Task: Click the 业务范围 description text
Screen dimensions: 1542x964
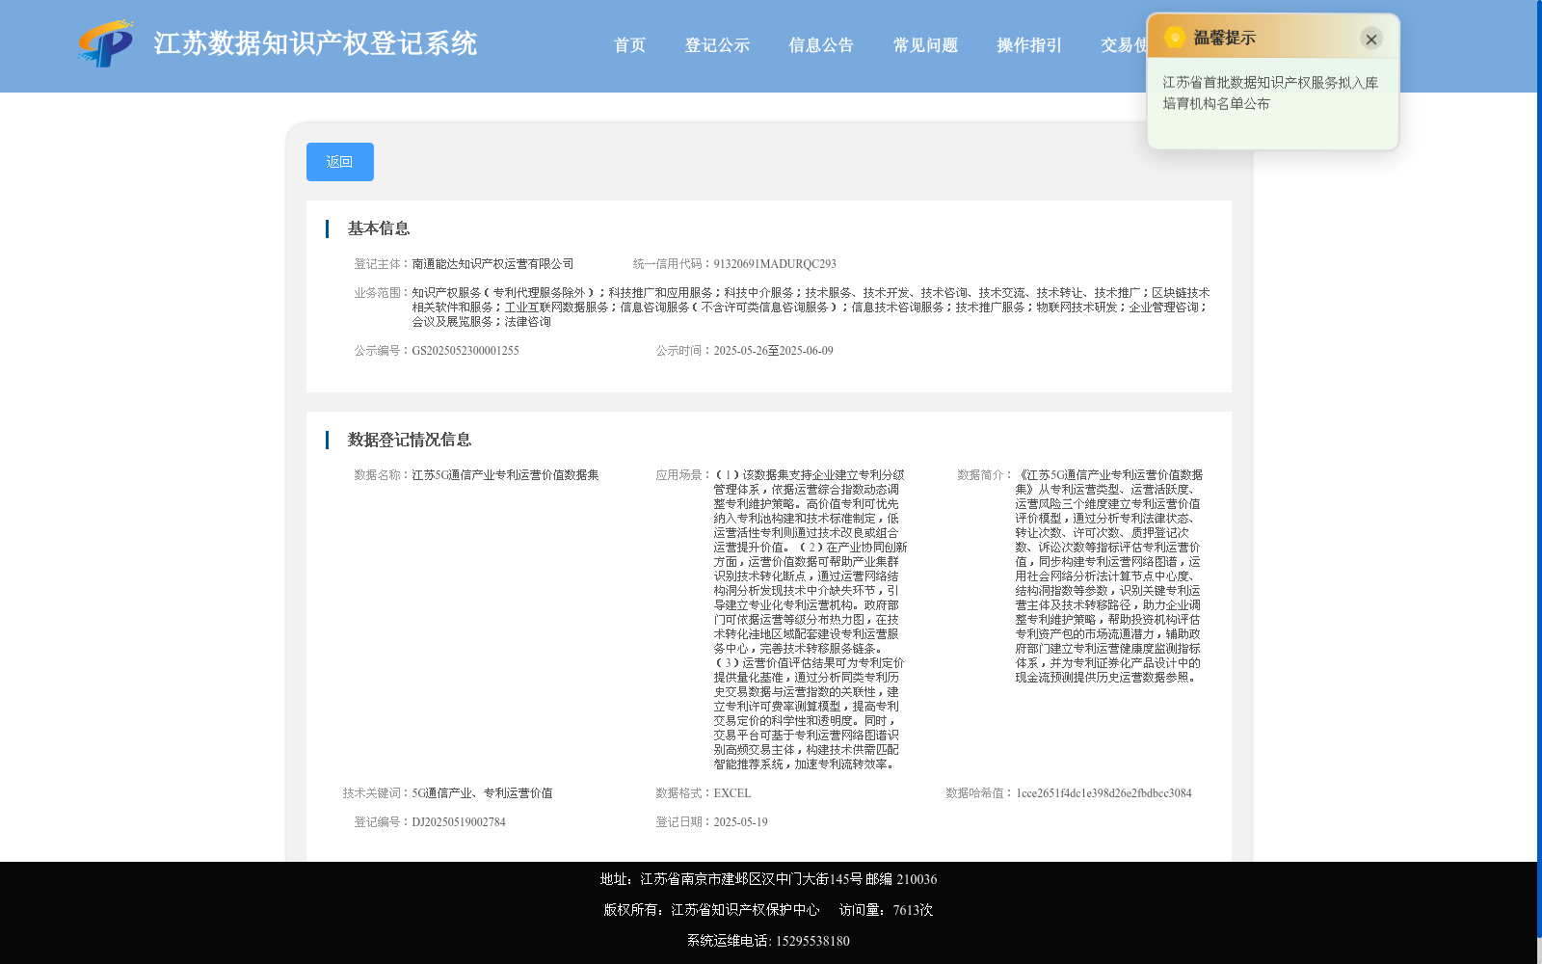Action: click(x=811, y=308)
